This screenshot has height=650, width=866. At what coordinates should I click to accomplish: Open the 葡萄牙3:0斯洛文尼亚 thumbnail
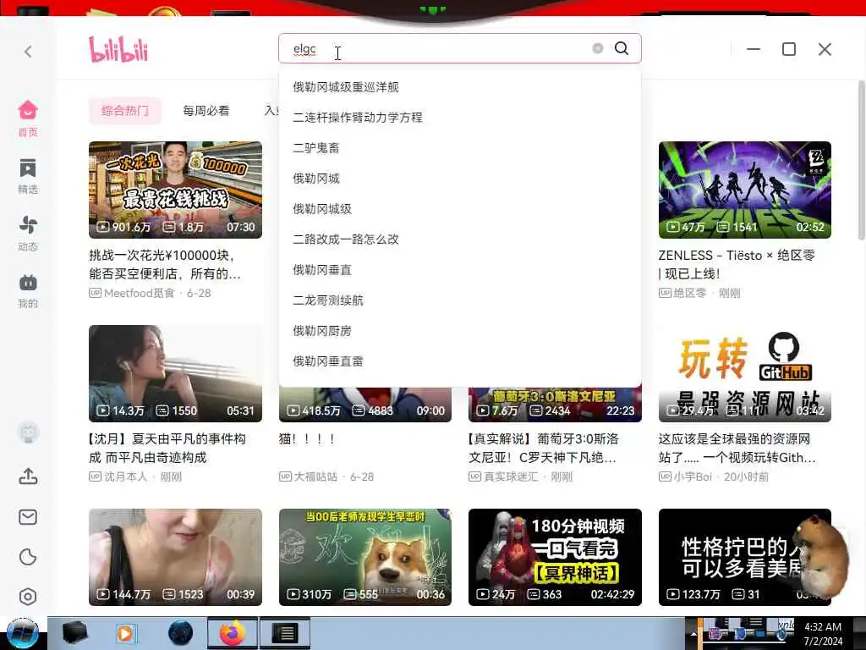click(x=555, y=405)
